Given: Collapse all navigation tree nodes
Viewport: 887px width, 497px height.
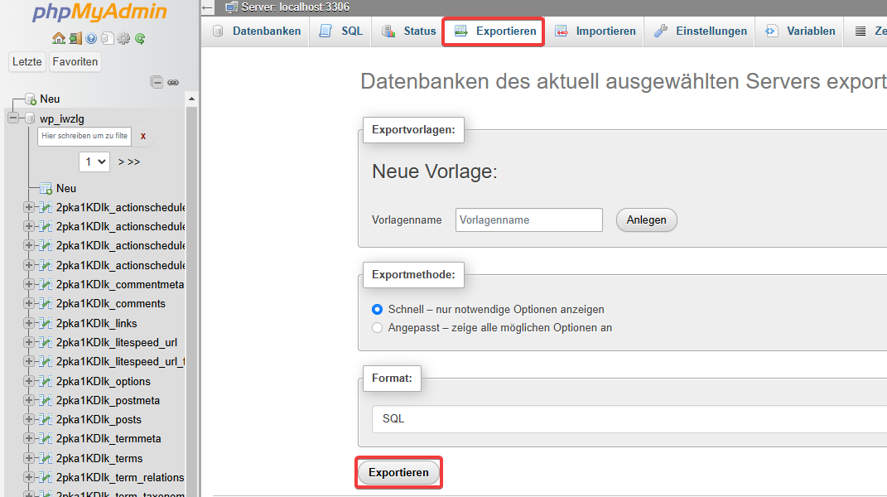Looking at the screenshot, I should tap(157, 83).
